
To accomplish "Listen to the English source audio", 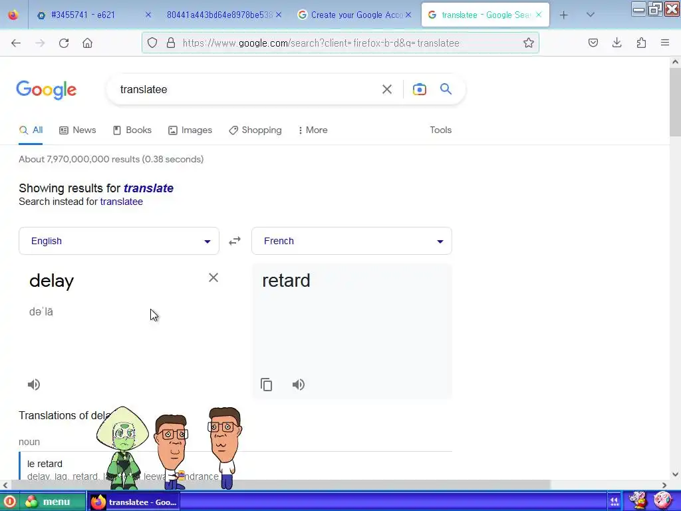I will point(34,385).
